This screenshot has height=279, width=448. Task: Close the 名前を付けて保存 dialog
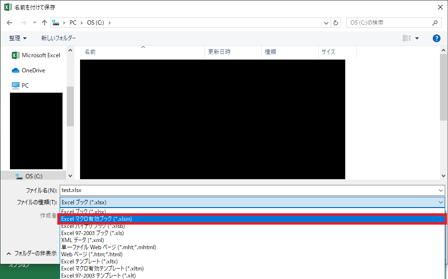(x=440, y=7)
